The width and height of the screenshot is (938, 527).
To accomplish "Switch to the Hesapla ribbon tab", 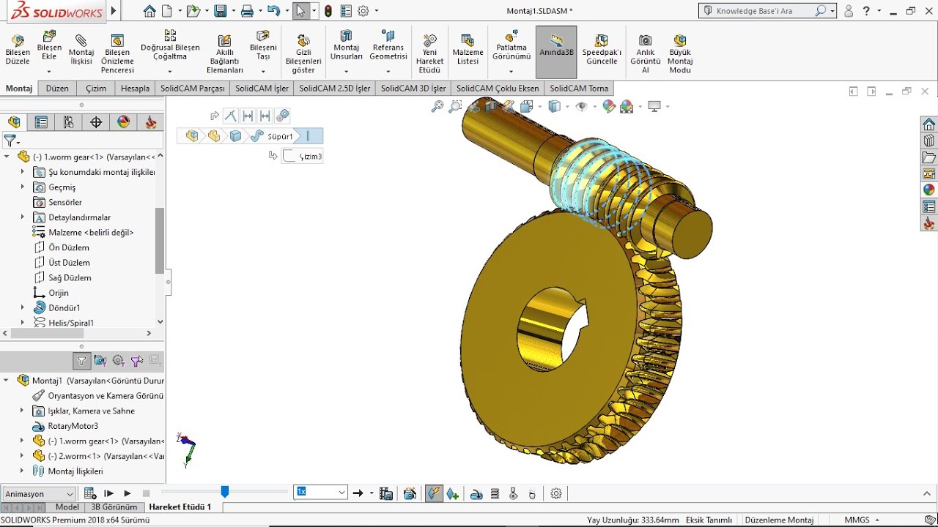I will (x=135, y=89).
